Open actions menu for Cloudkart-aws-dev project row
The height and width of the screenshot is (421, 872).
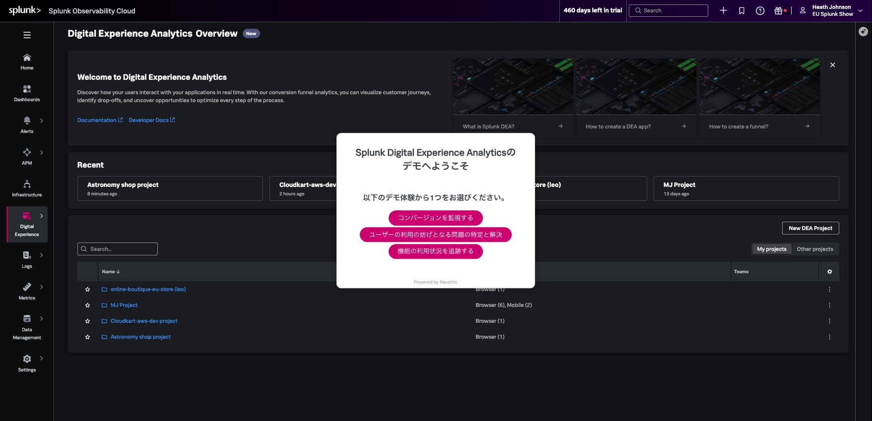click(x=829, y=321)
